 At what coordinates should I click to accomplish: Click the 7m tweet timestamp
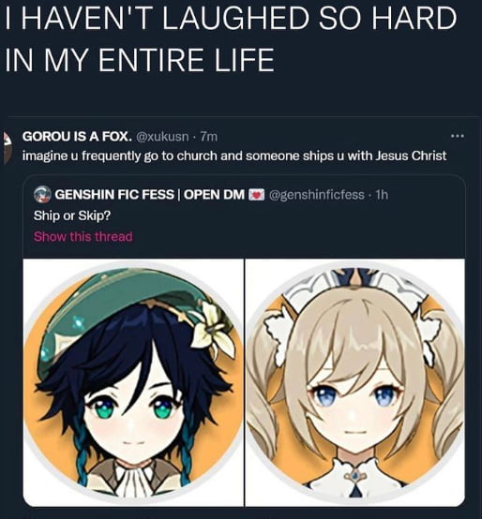pos(209,137)
